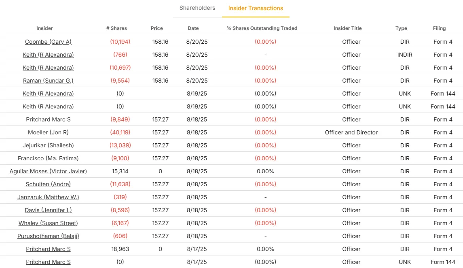This screenshot has height=268, width=463.
Task: Open Whaley (Susan Street) insider link
Action: [48, 223]
